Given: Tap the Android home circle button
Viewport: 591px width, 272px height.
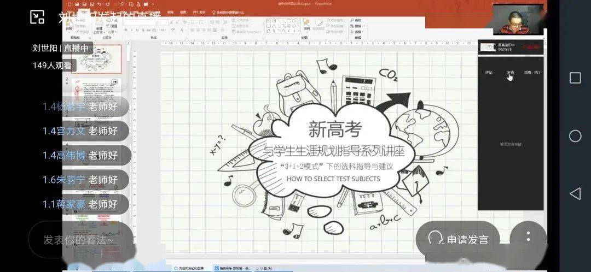Looking at the screenshot, I should (575, 136).
